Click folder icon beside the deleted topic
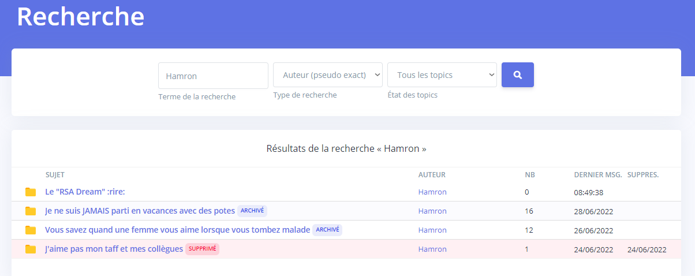 (x=31, y=249)
